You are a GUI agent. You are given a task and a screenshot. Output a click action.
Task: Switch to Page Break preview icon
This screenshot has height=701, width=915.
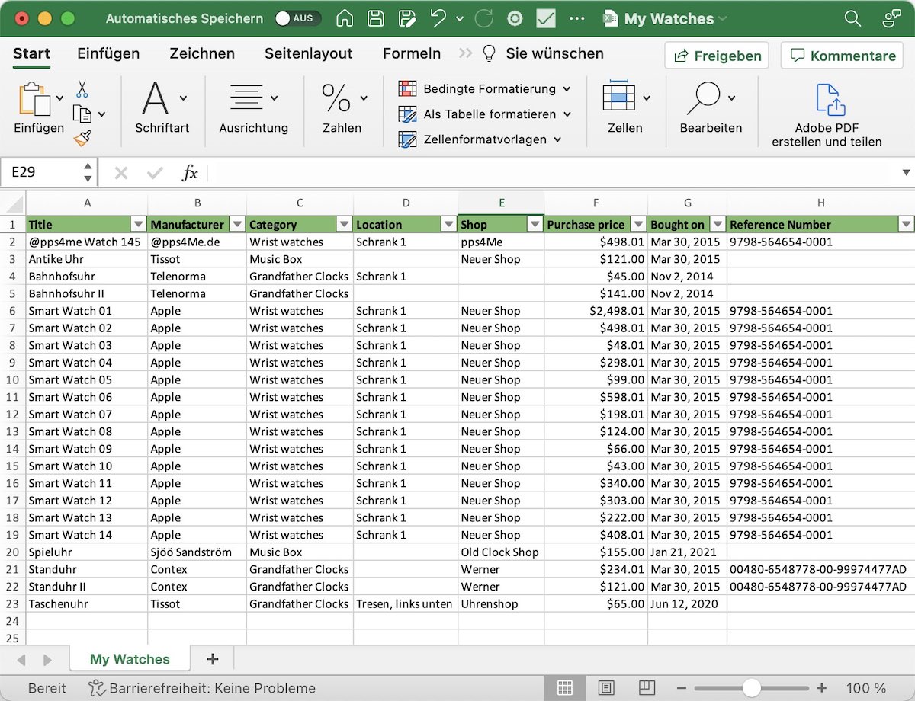point(647,688)
